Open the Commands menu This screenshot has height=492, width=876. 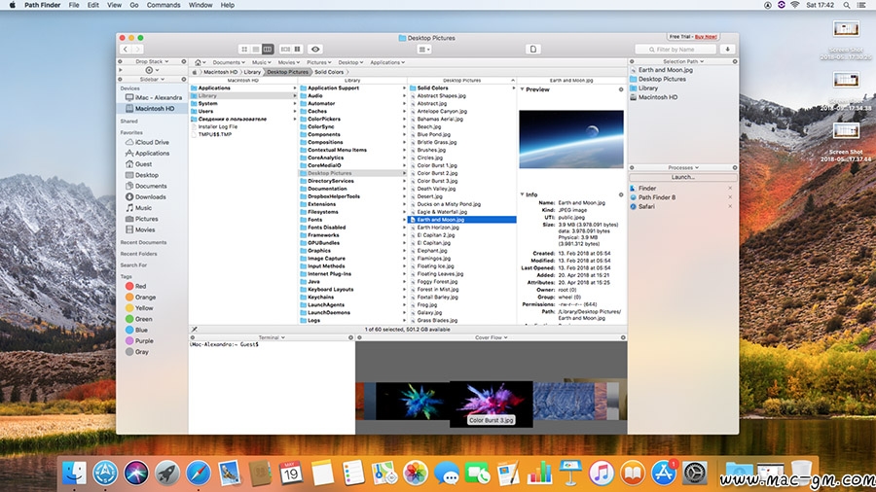164,5
